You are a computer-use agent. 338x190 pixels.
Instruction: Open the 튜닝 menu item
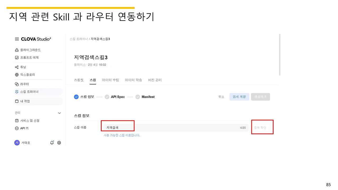point(24,67)
